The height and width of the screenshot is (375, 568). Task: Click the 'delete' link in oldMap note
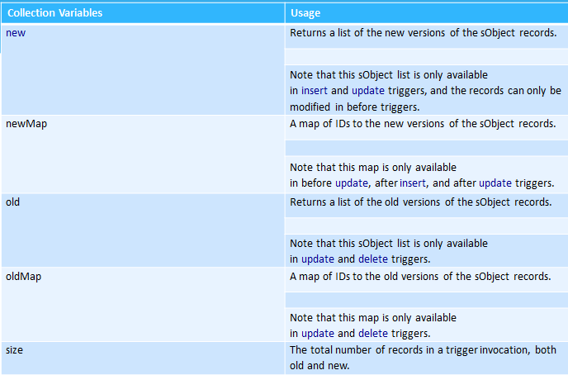373,334
